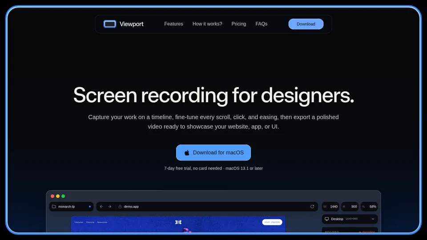The height and width of the screenshot is (240, 427).
Task: Click the red window dot in demo app
Action: tap(52, 196)
